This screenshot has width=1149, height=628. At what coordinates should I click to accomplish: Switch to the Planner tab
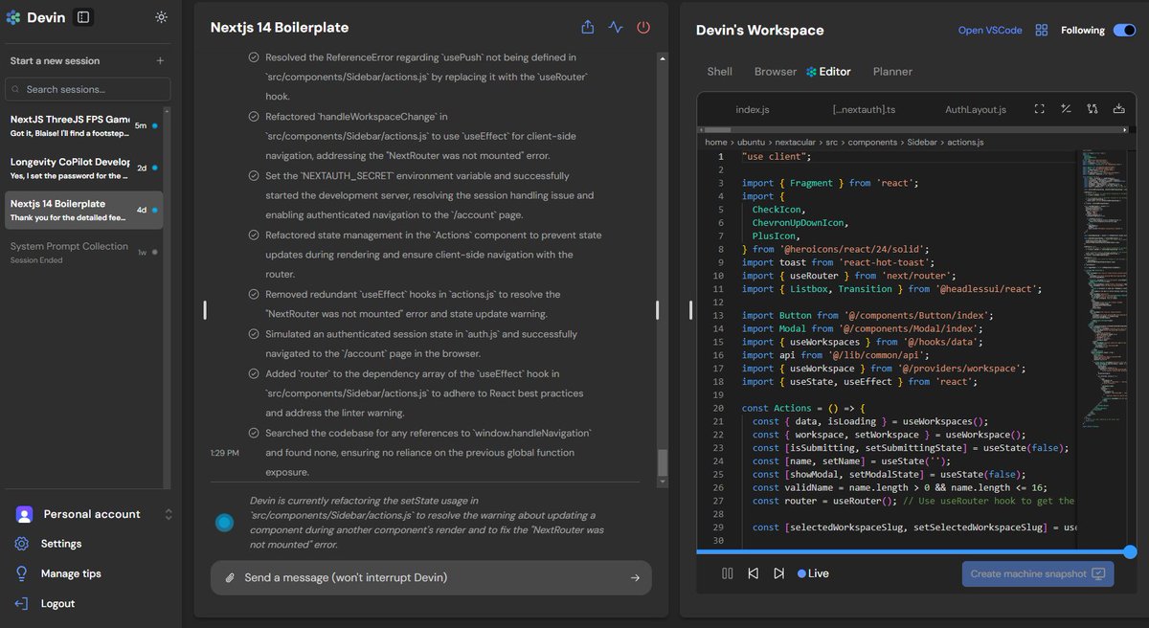coord(892,72)
